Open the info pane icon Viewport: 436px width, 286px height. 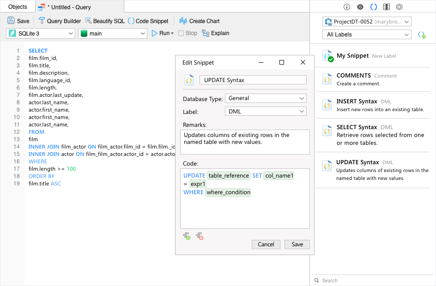coord(347,7)
